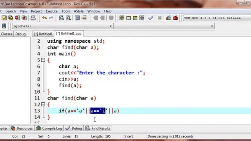Click the Print icon
Image resolution: width=251 pixels, height=141 pixels.
(x=33, y=18)
